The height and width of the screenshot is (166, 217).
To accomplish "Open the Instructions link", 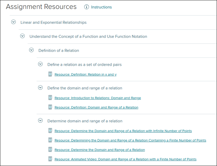I will pyautogui.click(x=101, y=7).
